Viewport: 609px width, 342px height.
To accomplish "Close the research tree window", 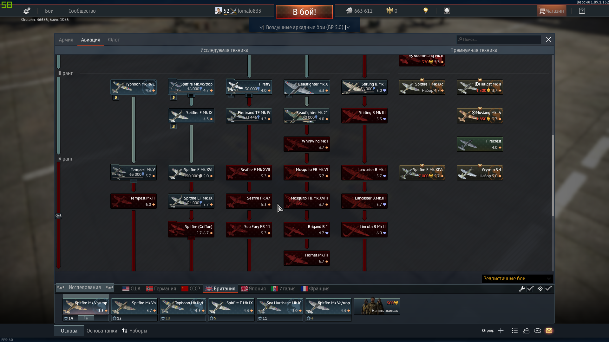I will [x=548, y=40].
